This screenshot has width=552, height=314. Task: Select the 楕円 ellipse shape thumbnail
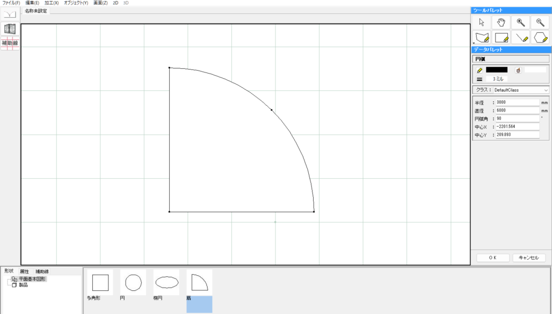tap(167, 282)
